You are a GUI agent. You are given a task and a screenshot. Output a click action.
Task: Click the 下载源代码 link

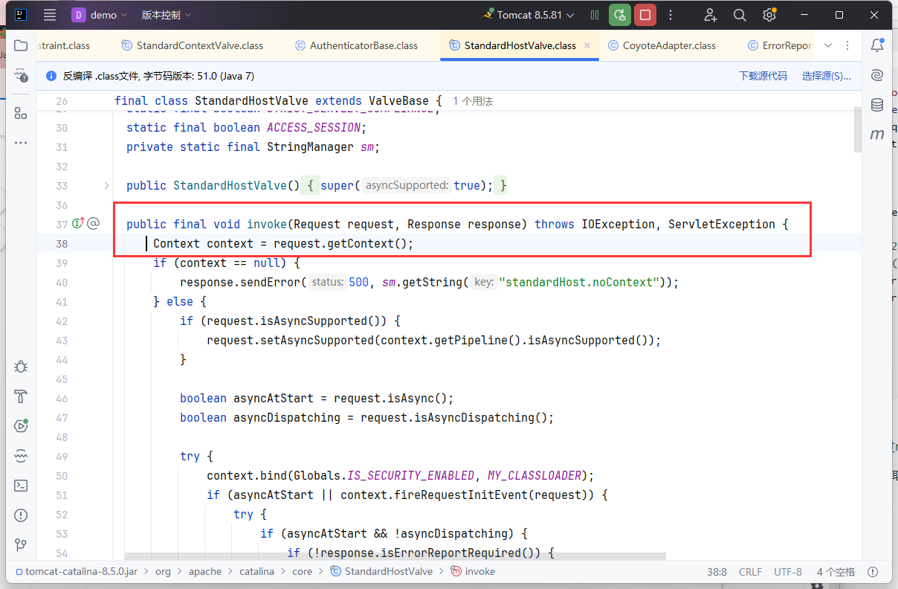click(763, 76)
